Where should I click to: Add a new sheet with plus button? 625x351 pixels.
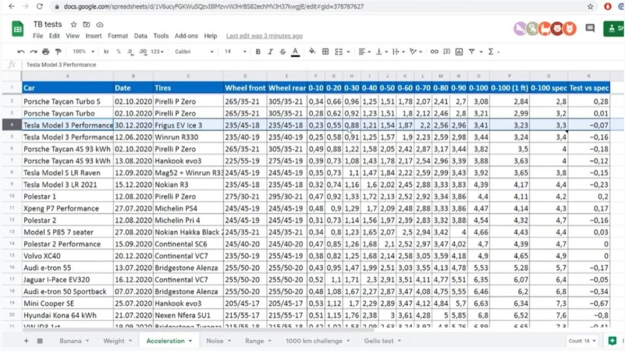click(26, 341)
